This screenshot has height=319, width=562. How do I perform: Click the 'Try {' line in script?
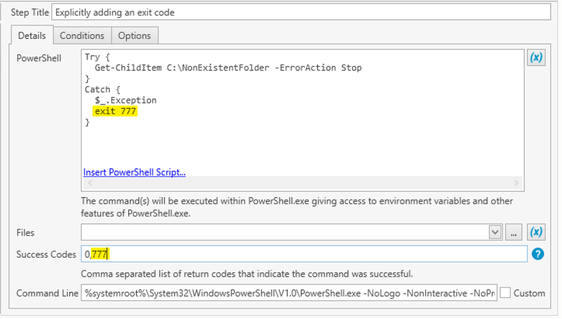pyautogui.click(x=97, y=57)
